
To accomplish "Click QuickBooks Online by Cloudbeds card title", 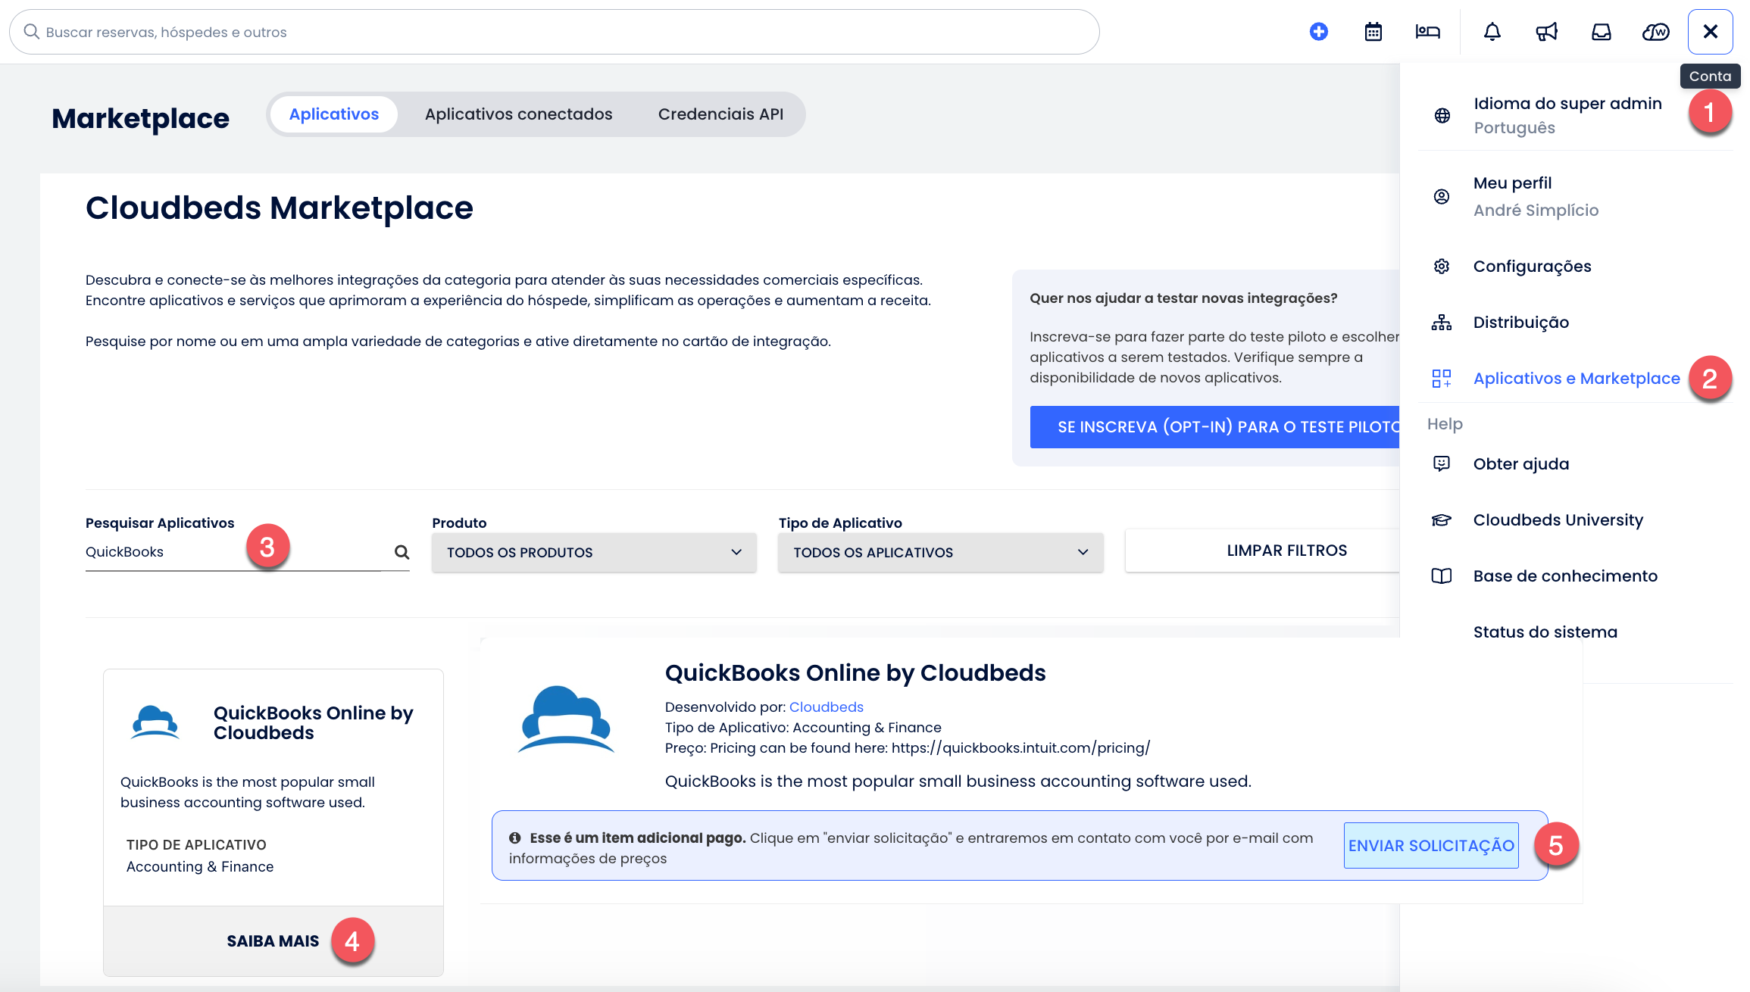I will (x=313, y=723).
